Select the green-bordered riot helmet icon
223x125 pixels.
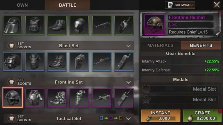click(12, 25)
